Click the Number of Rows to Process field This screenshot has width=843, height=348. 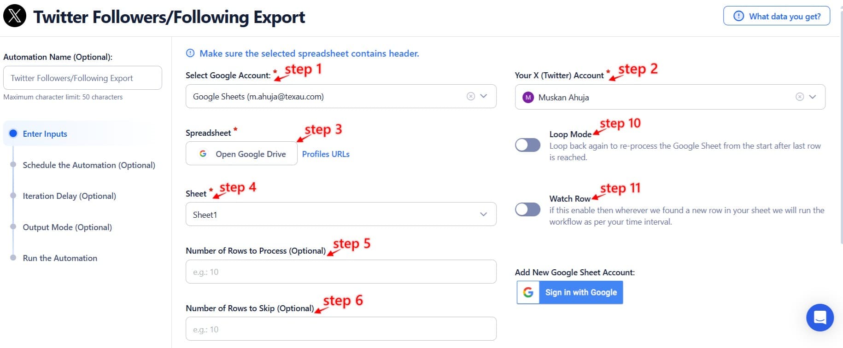click(340, 272)
